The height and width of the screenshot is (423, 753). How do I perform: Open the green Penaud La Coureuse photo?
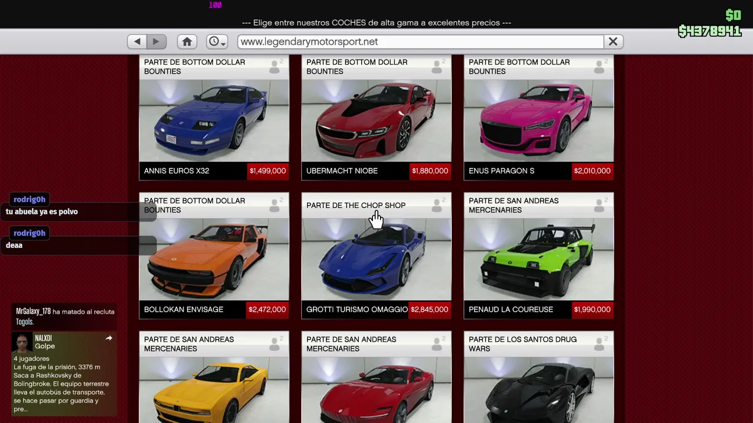click(x=539, y=259)
